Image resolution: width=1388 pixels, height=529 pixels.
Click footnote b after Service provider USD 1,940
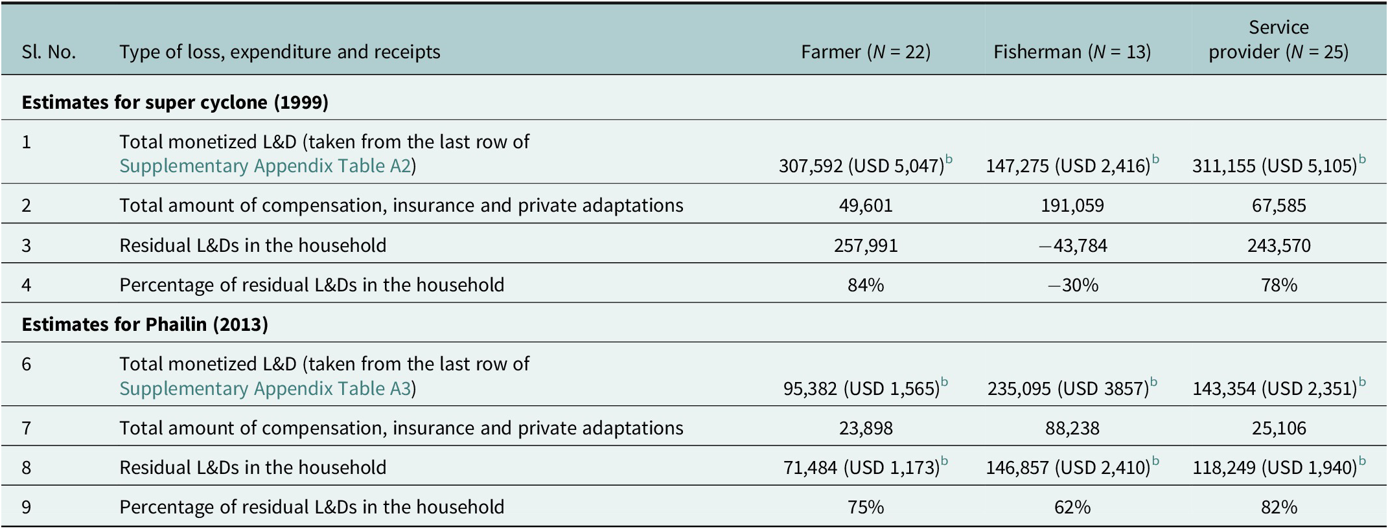[x=1362, y=461]
